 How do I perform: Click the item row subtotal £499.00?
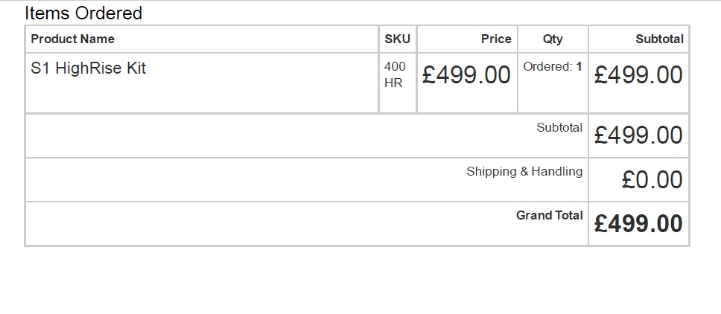[638, 75]
